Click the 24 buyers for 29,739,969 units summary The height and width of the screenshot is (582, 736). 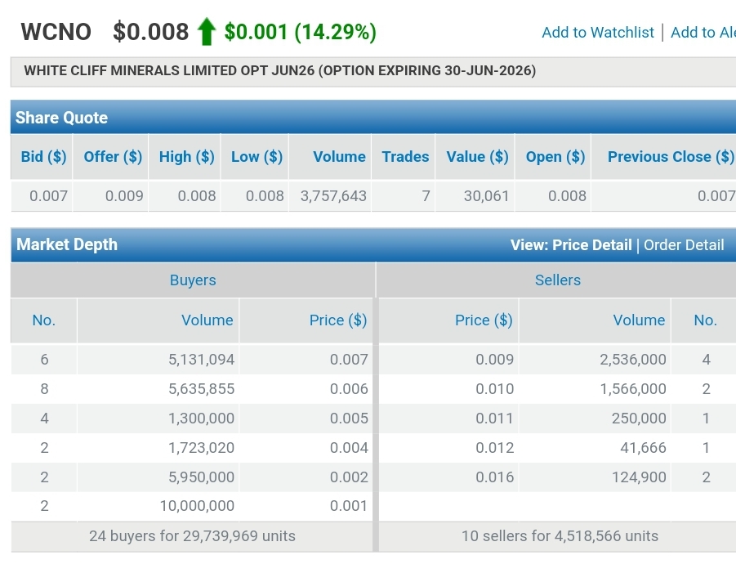[x=193, y=536]
